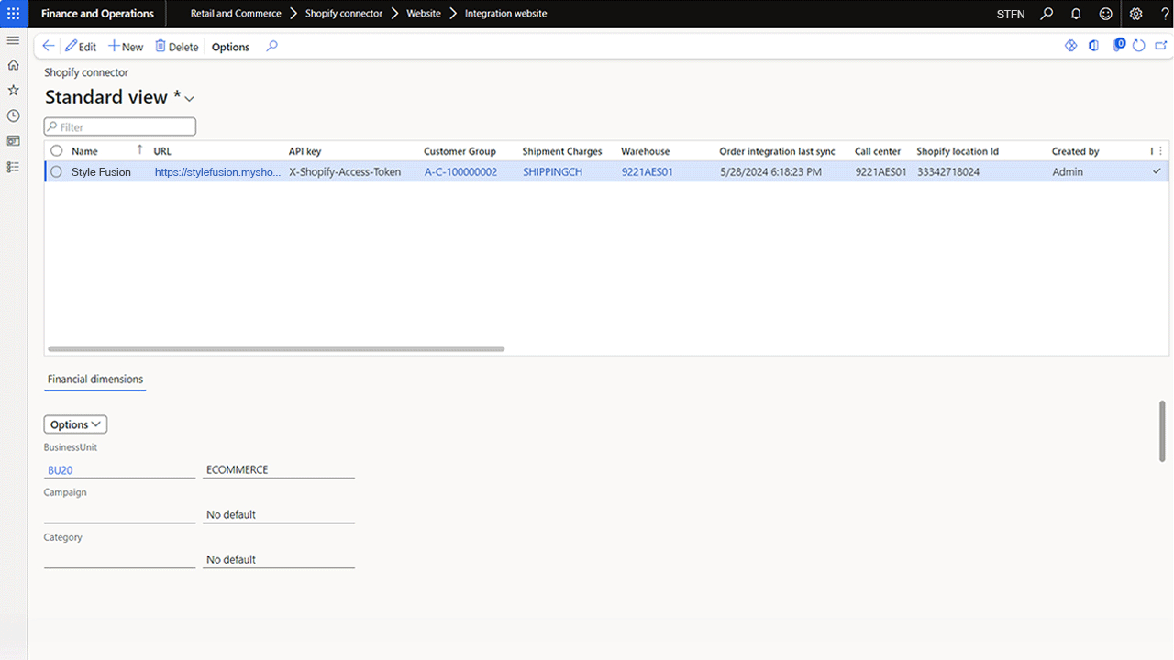
Task: Click Website breadcrumb
Action: click(424, 14)
